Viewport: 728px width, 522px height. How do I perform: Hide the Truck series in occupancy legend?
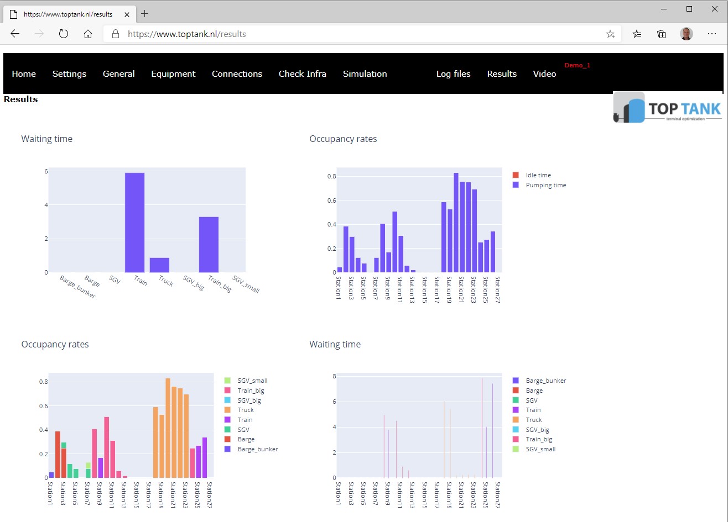245,410
